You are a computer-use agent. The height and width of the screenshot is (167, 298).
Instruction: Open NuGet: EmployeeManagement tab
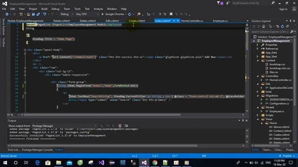pyautogui.click(x=25, y=21)
